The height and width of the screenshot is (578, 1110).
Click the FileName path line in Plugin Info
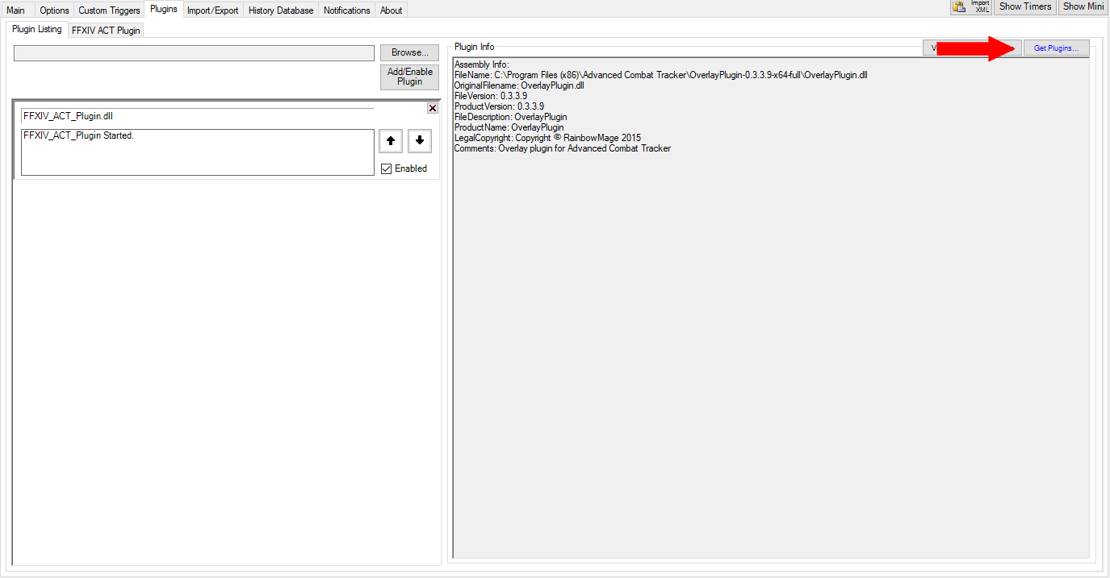[x=661, y=75]
